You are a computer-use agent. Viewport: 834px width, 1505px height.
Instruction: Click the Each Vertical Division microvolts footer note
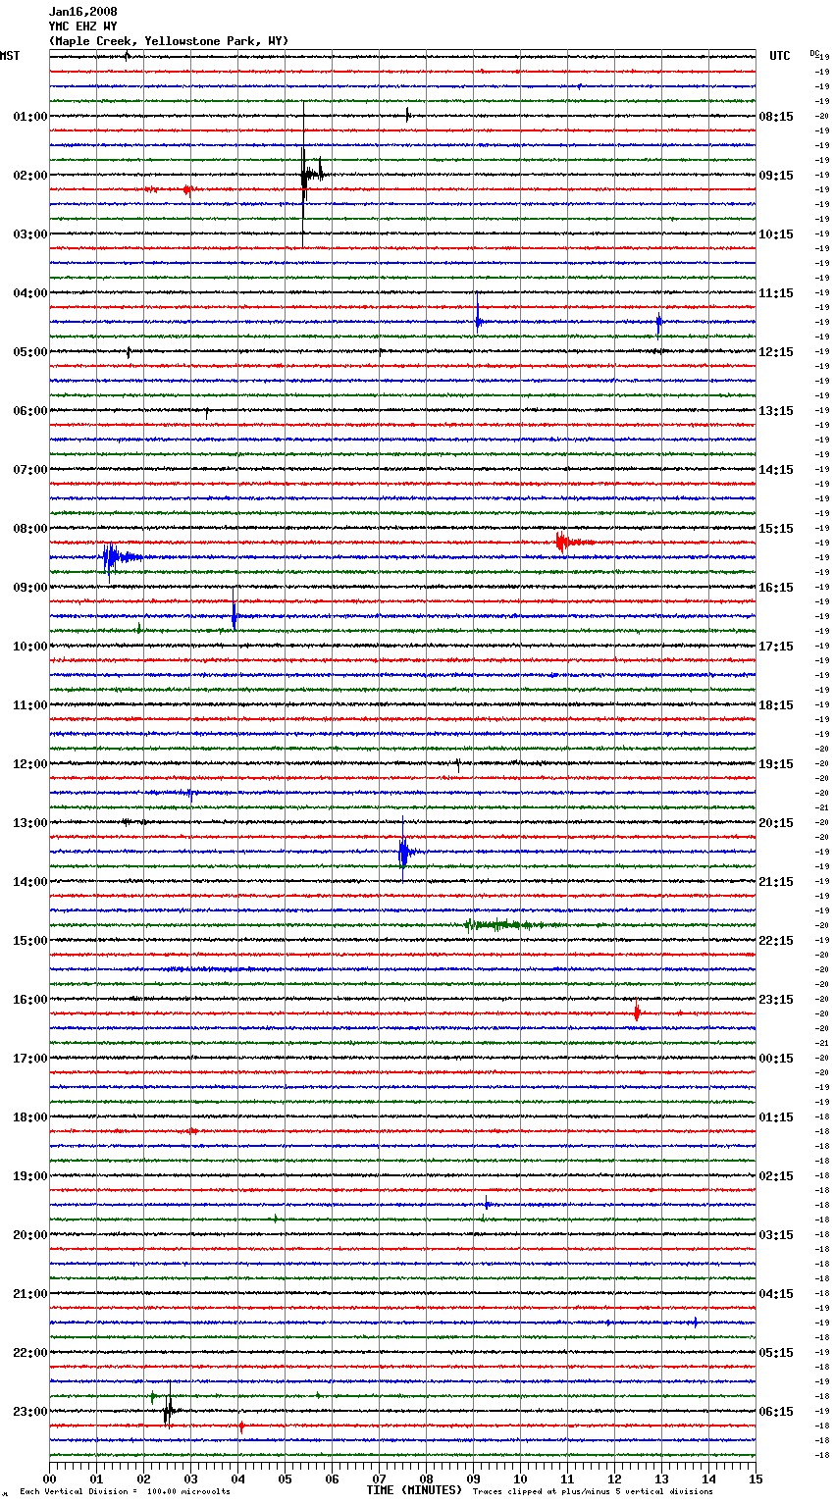(125, 1491)
